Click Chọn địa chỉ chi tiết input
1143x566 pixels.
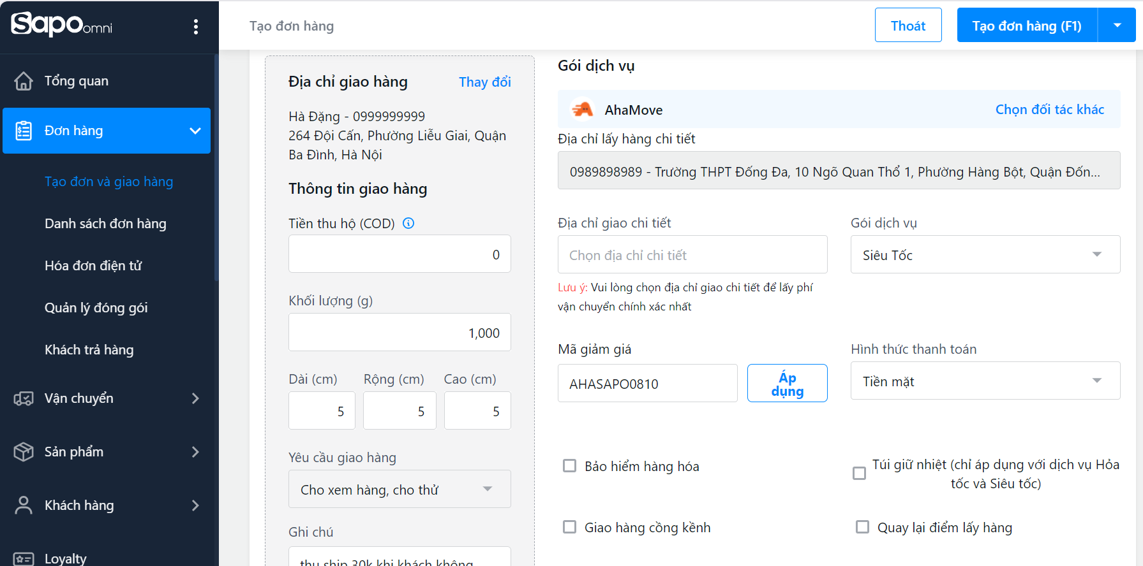point(692,254)
